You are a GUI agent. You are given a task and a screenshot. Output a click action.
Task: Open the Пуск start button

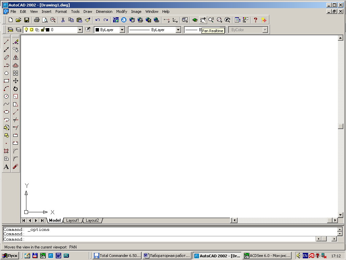click(x=10, y=256)
